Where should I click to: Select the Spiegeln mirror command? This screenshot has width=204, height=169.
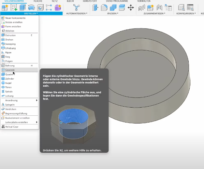coord(10,105)
